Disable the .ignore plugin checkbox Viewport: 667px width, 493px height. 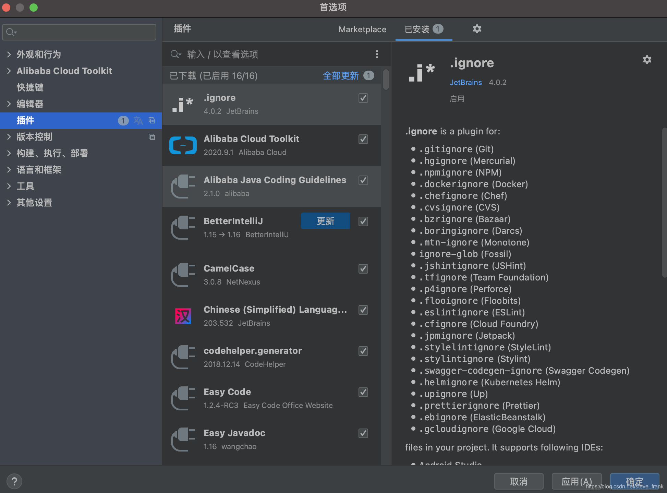pos(363,98)
